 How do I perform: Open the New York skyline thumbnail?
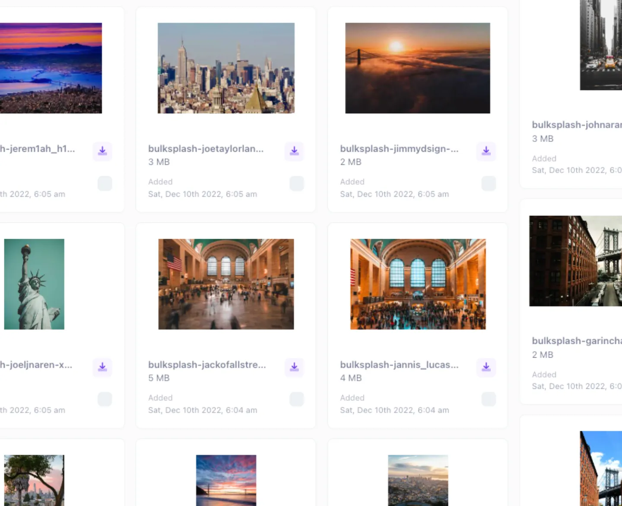(226, 68)
